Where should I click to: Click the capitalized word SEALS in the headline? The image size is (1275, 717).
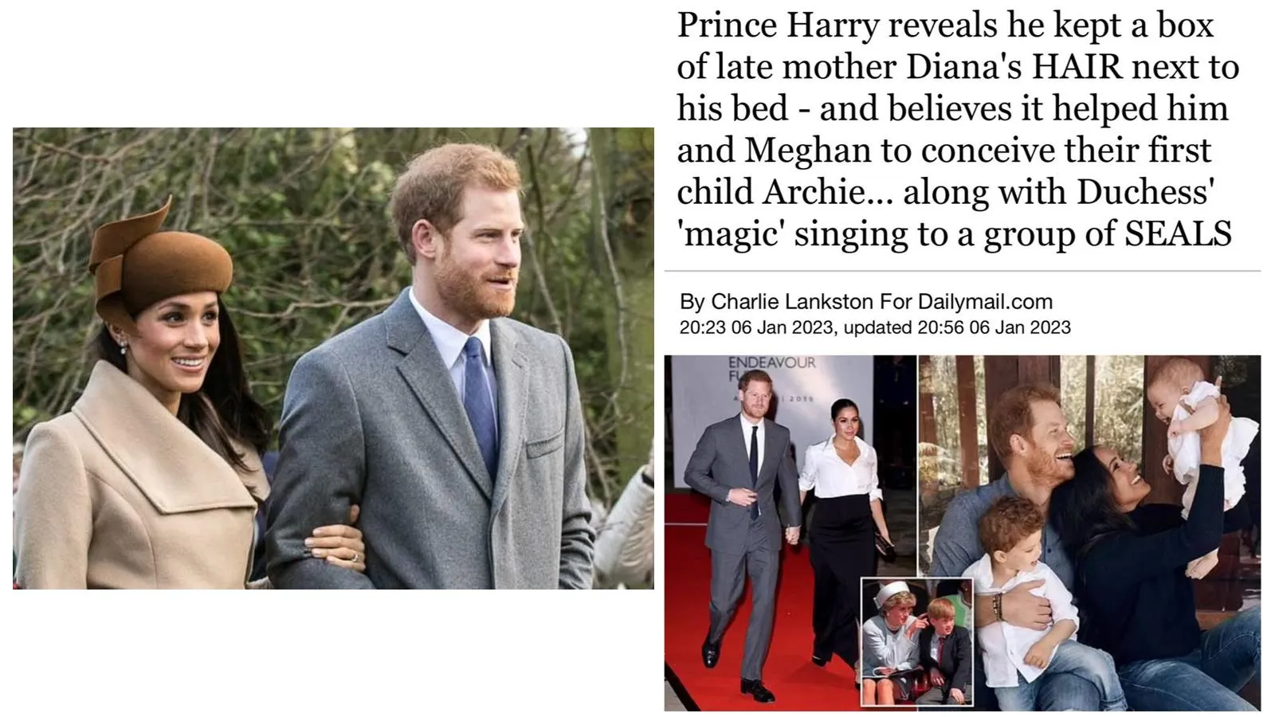point(1178,233)
